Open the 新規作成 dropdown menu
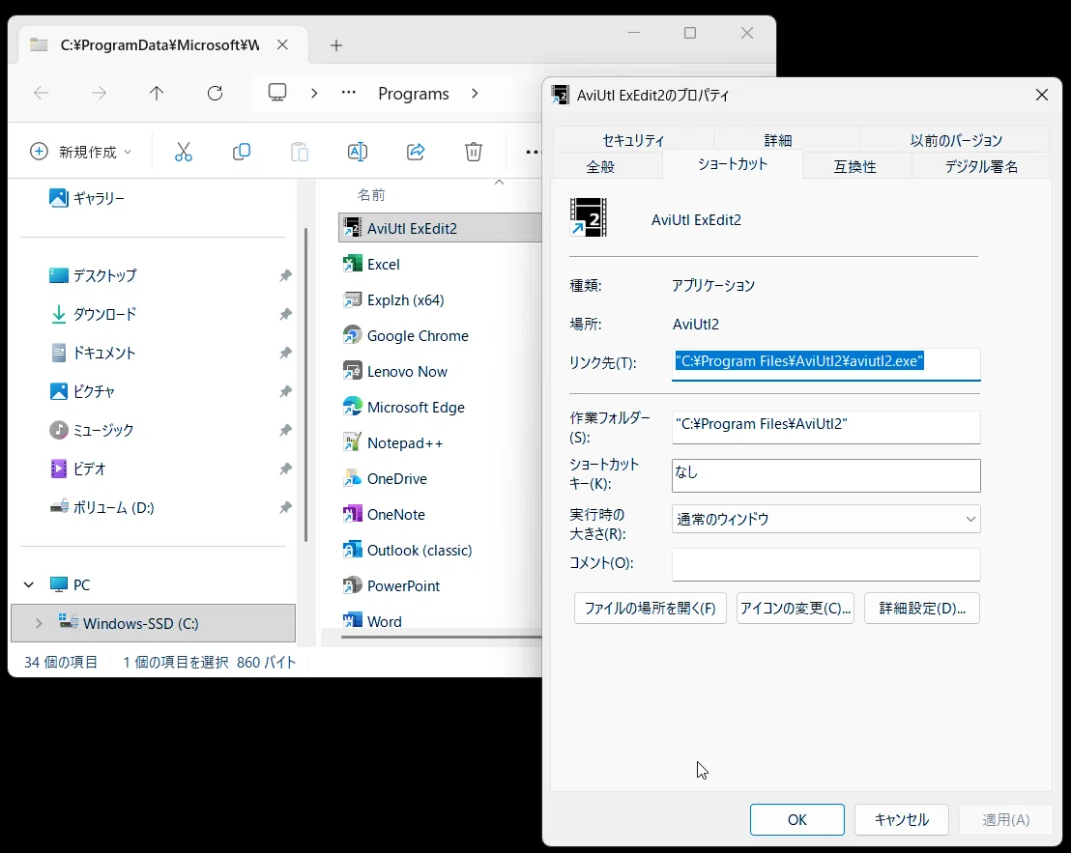This screenshot has width=1071, height=853. click(80, 152)
